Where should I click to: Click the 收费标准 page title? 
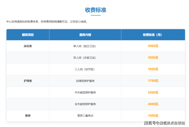point(96,10)
